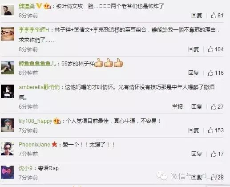Screen dimensions: 230x187
Task: Like 沈小9's 粤语Rap comment
Action: tap(214, 177)
